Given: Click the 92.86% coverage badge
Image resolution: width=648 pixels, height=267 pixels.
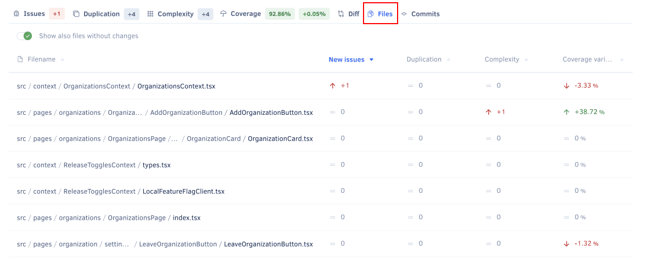Looking at the screenshot, I should point(280,14).
